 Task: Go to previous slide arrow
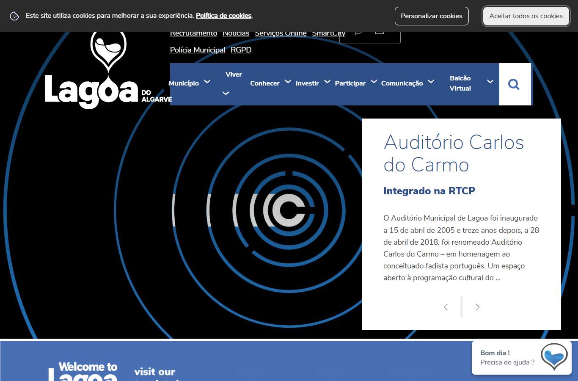[446, 307]
